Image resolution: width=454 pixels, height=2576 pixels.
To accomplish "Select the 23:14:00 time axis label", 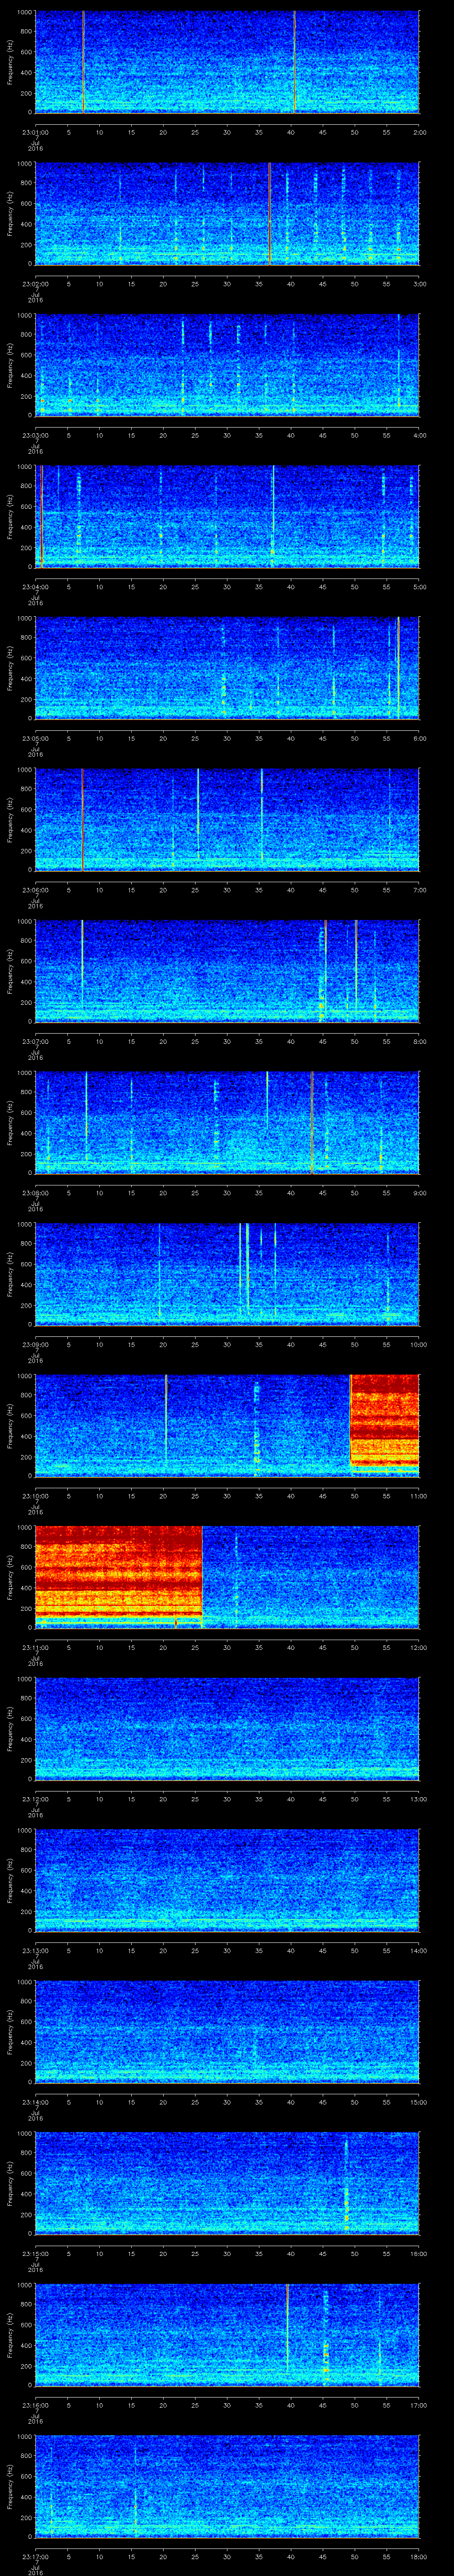I will [x=35, y=2102].
